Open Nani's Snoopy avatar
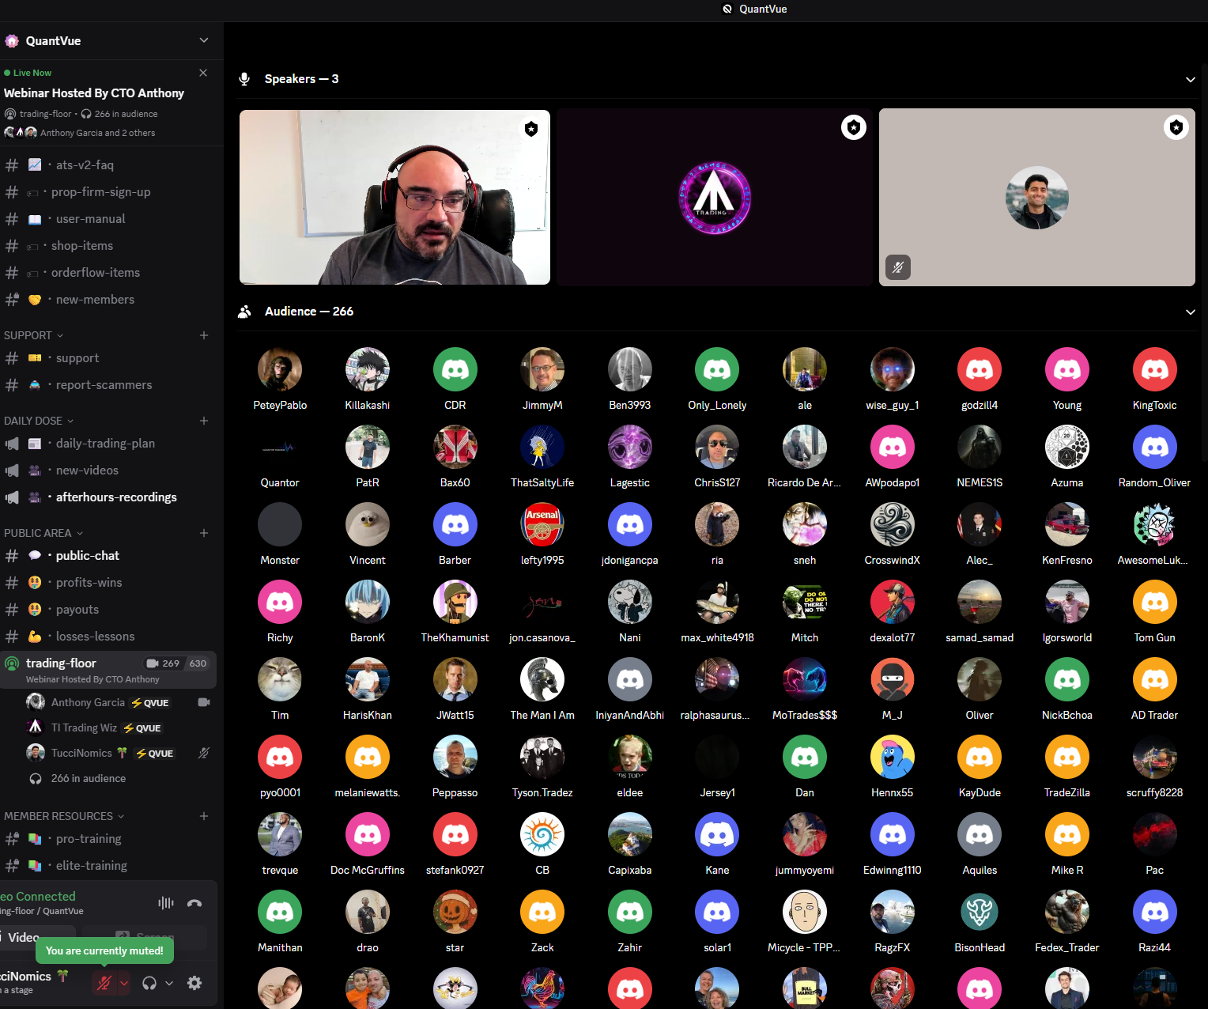1208x1009 pixels. pyautogui.click(x=630, y=602)
